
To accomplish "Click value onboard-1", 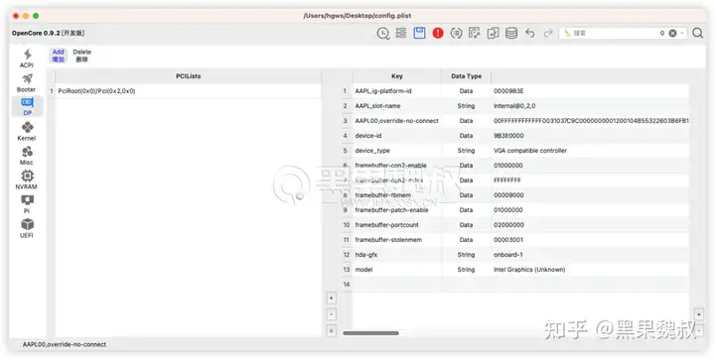I will [x=508, y=255].
